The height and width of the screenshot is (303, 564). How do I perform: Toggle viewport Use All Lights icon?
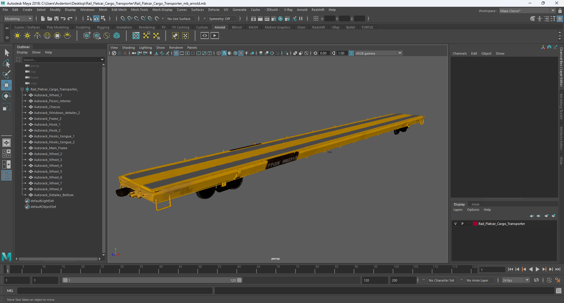246,53
